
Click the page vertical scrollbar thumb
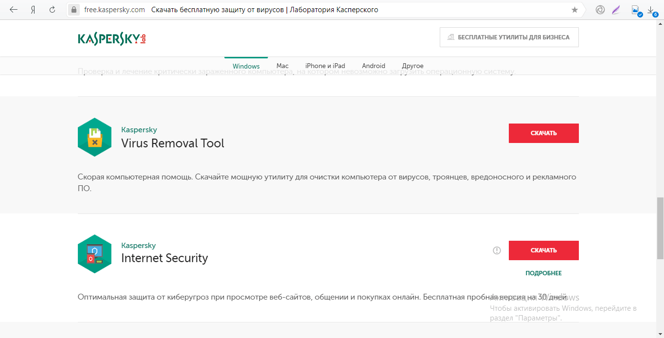tap(660, 229)
